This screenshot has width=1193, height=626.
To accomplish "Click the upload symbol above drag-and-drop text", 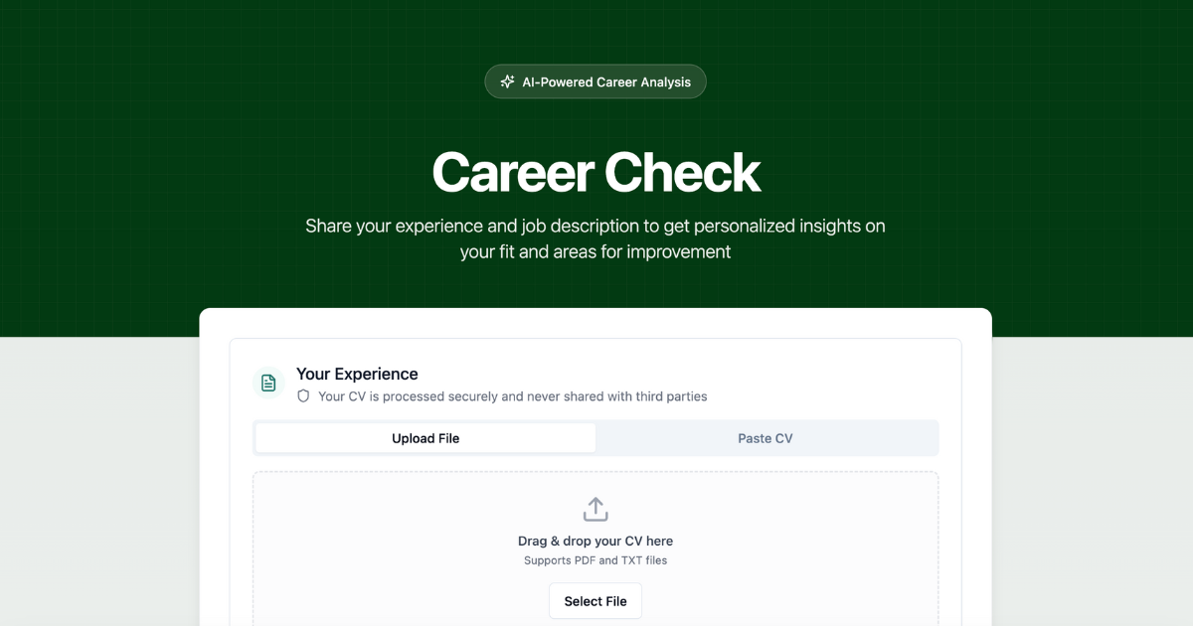I will coord(595,508).
